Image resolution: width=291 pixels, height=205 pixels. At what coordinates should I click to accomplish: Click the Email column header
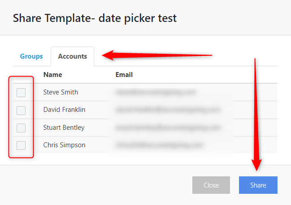click(x=124, y=75)
